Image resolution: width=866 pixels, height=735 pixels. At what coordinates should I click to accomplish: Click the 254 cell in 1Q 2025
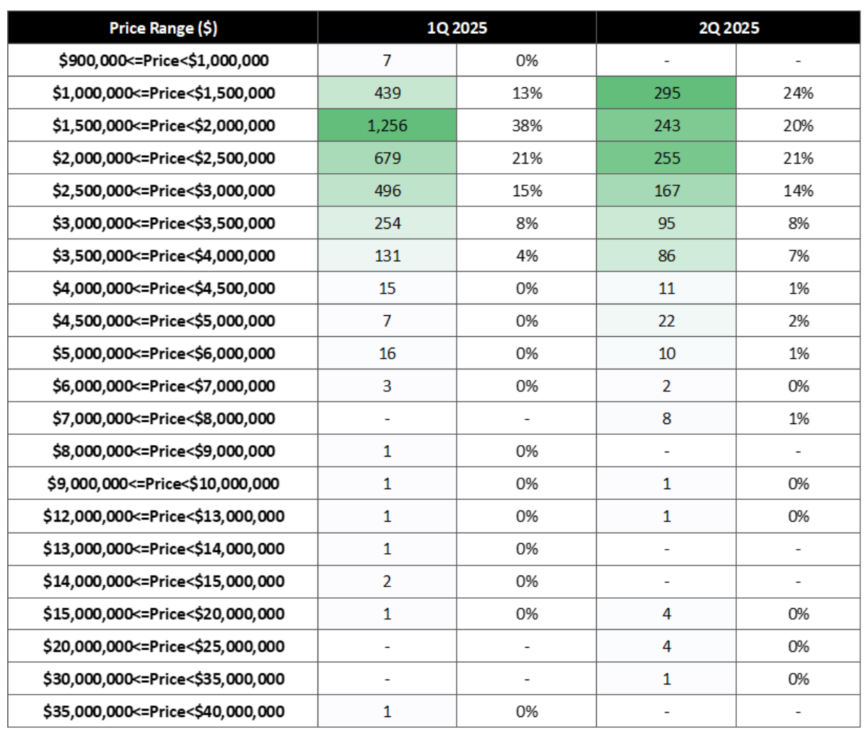pos(388,223)
